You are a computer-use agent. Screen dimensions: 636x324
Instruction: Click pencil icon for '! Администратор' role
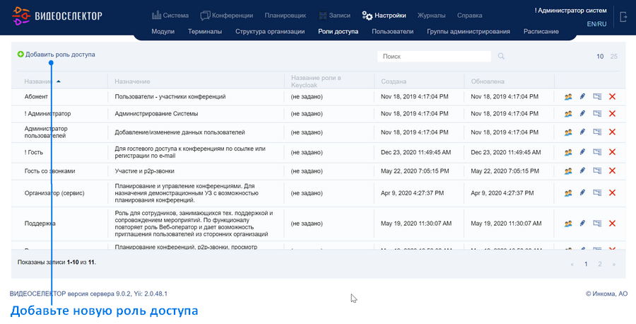582,114
